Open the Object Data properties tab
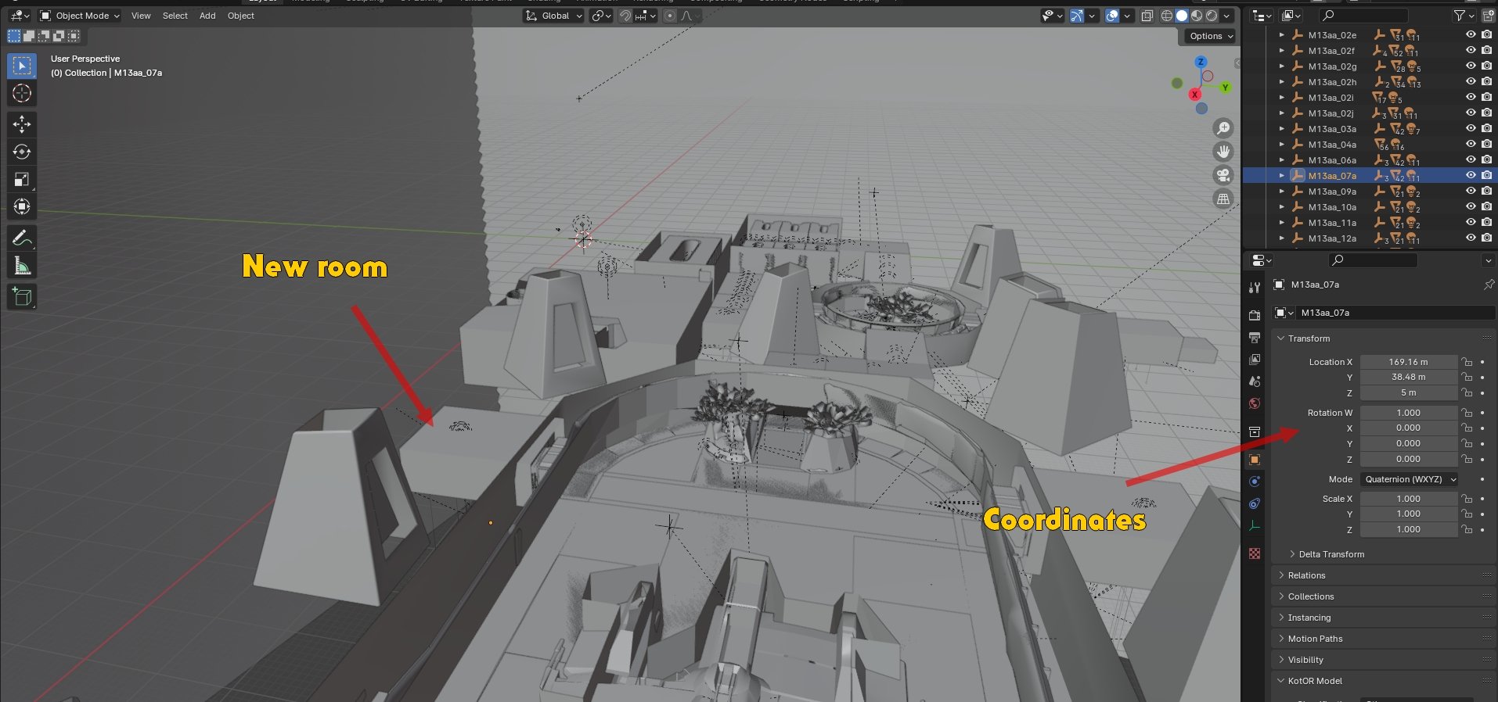 (x=1255, y=525)
